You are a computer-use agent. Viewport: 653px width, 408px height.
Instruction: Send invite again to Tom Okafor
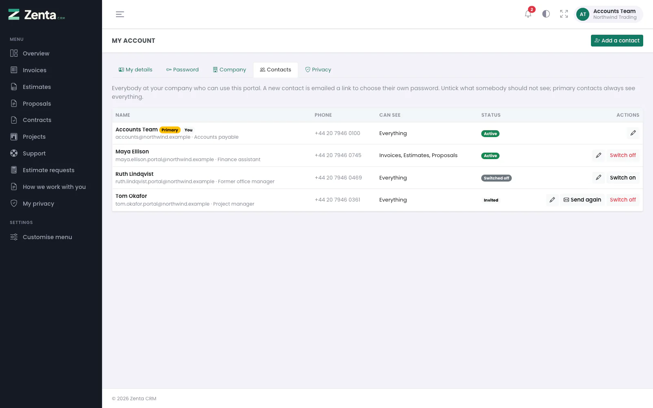point(582,200)
